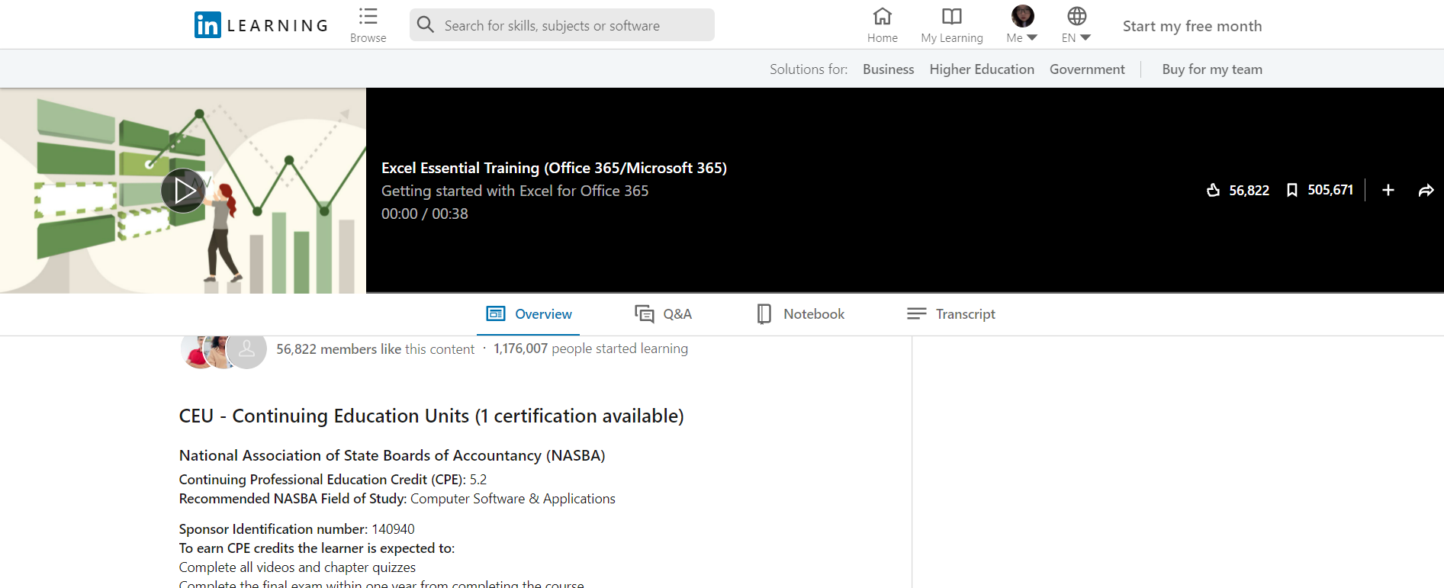Click the 56,822 likes count in player
This screenshot has width=1444, height=588.
coord(1249,190)
